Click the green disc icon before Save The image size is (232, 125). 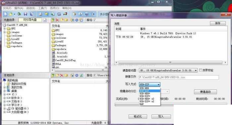[x=19, y=14]
